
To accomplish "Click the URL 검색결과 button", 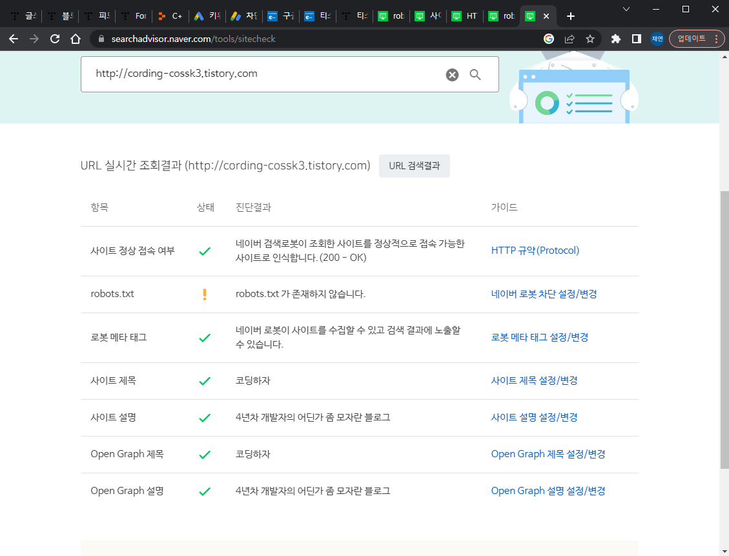I will [x=415, y=166].
